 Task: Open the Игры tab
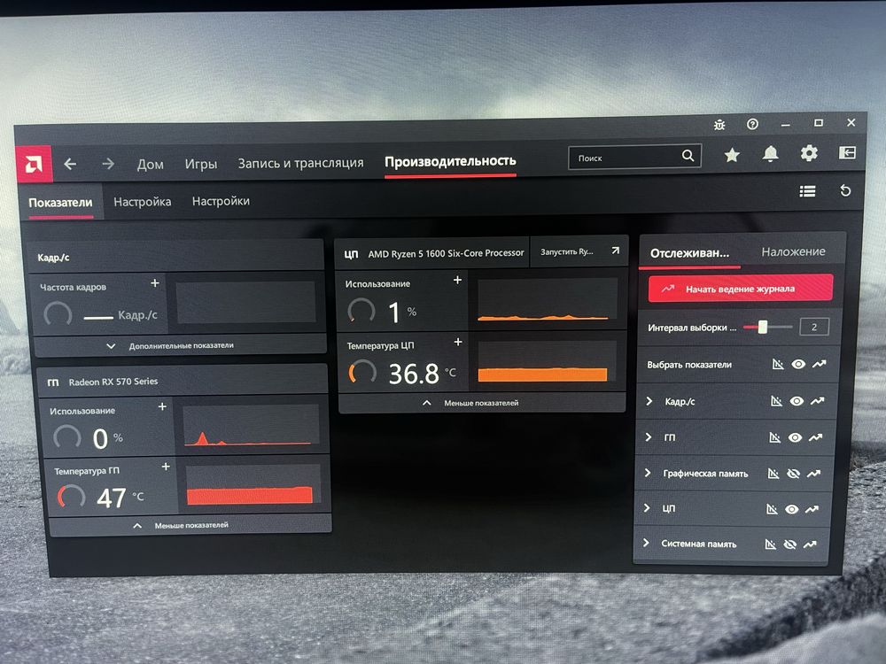tap(200, 164)
